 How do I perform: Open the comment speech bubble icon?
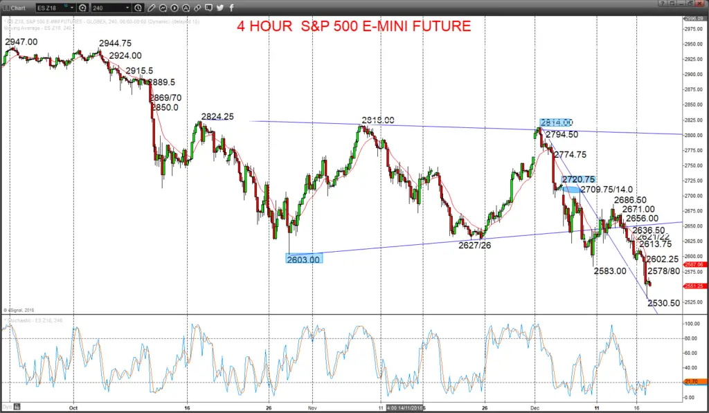[x=208, y=8]
